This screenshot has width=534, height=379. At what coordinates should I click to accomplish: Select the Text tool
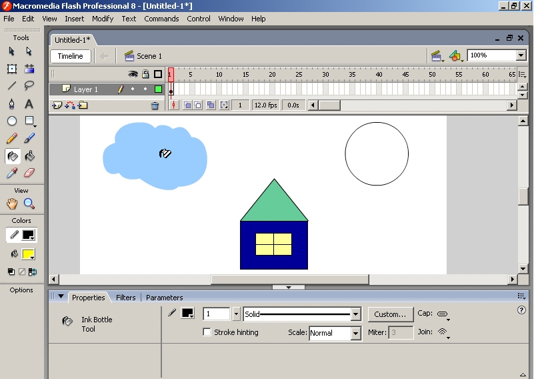click(x=29, y=103)
